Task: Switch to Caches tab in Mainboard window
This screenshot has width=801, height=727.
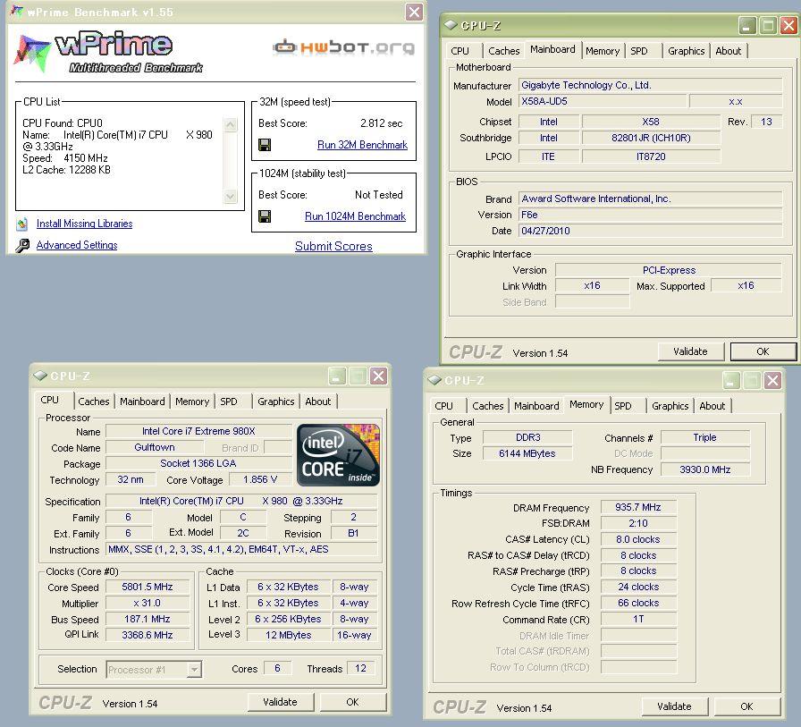Action: pyautogui.click(x=503, y=51)
